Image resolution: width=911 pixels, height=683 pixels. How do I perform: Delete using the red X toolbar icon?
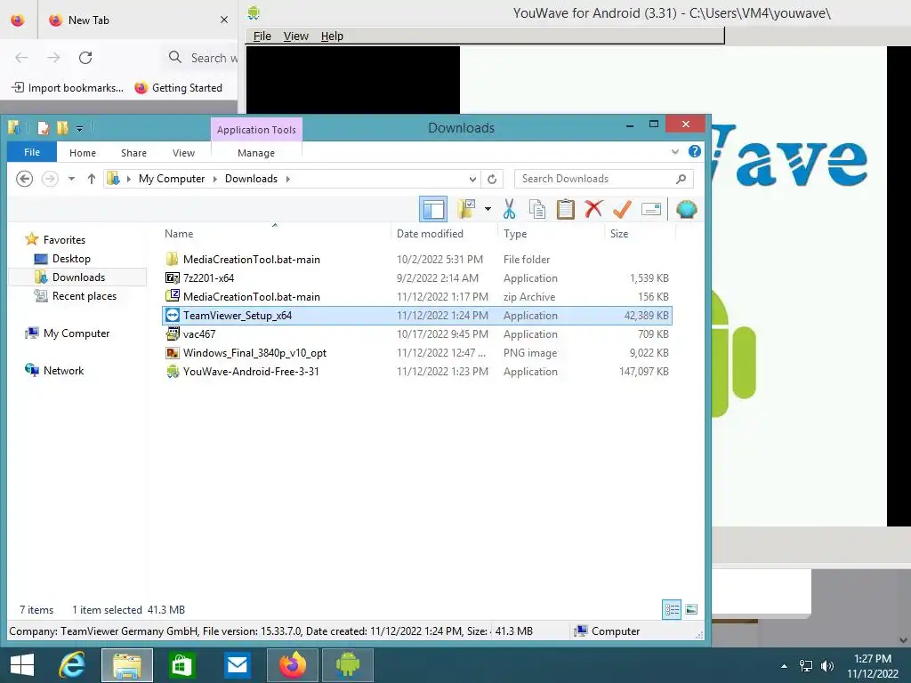pos(593,209)
